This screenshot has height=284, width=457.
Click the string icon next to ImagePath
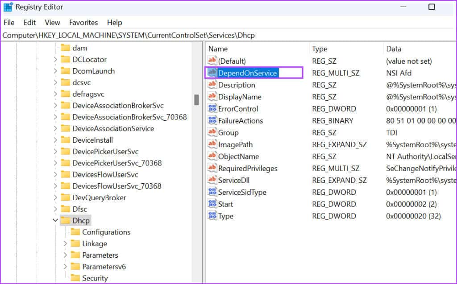click(212, 144)
